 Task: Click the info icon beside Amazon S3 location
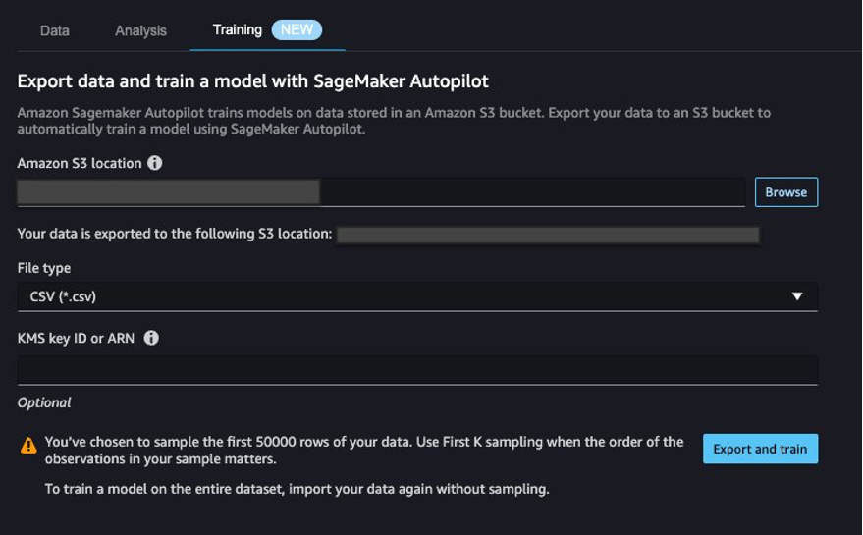click(x=155, y=163)
